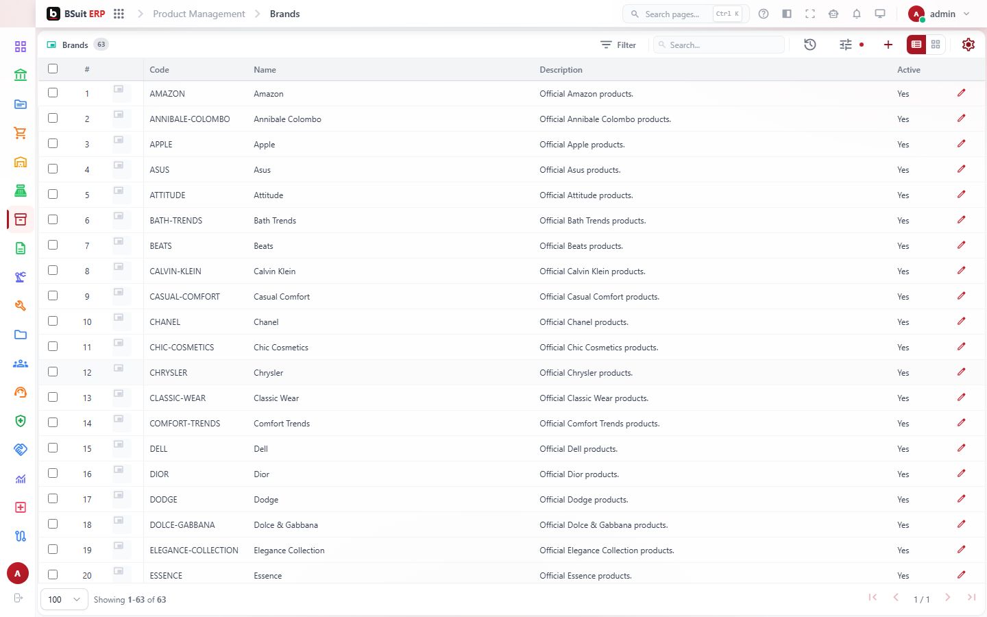The height and width of the screenshot is (617, 987).
Task: Open the notifications bell
Action: [857, 14]
